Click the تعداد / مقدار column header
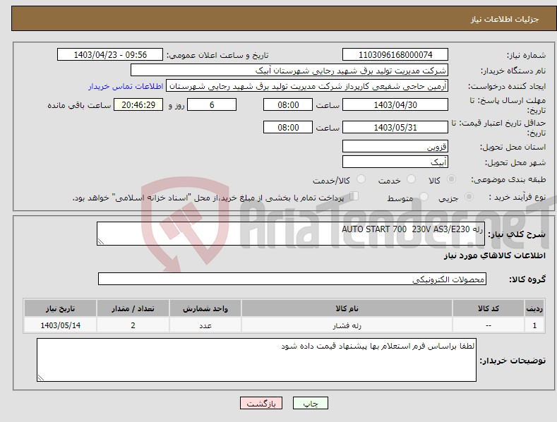The image size is (557, 422). click(133, 308)
